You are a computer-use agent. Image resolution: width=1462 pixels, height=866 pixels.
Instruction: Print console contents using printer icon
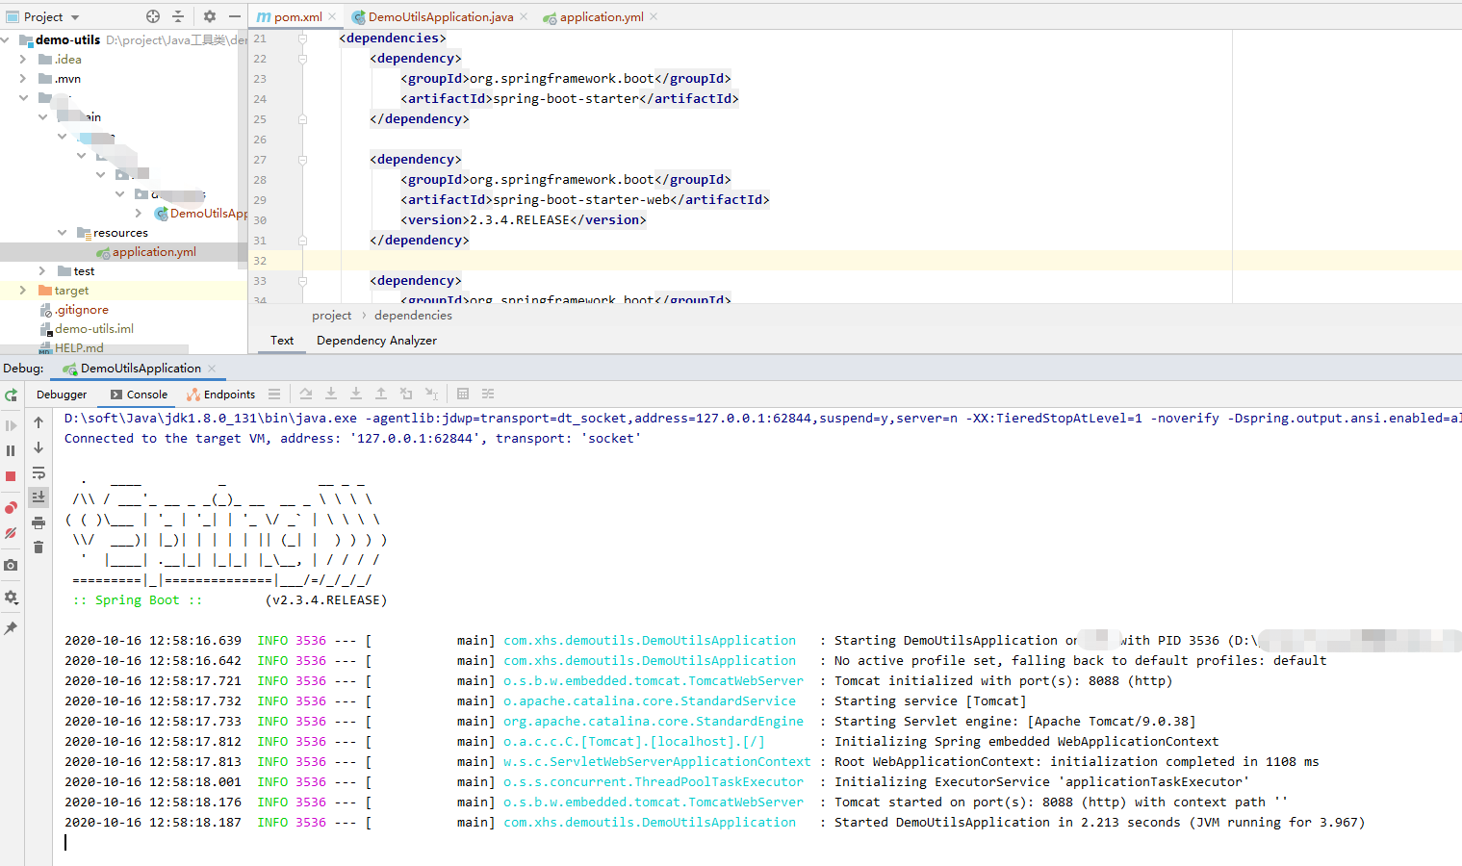click(x=38, y=521)
